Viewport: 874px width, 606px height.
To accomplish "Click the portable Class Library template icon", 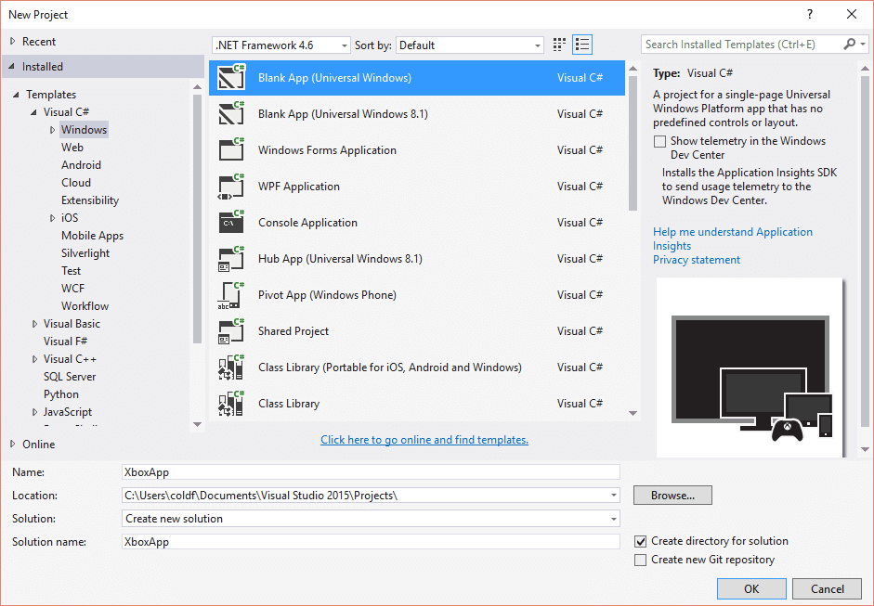I will 231,367.
